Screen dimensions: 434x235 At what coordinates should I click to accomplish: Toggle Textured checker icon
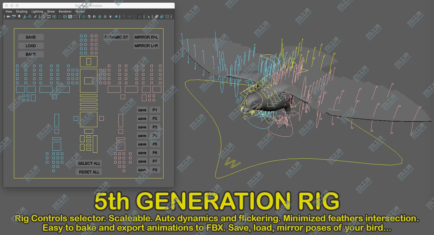[x=105, y=17]
